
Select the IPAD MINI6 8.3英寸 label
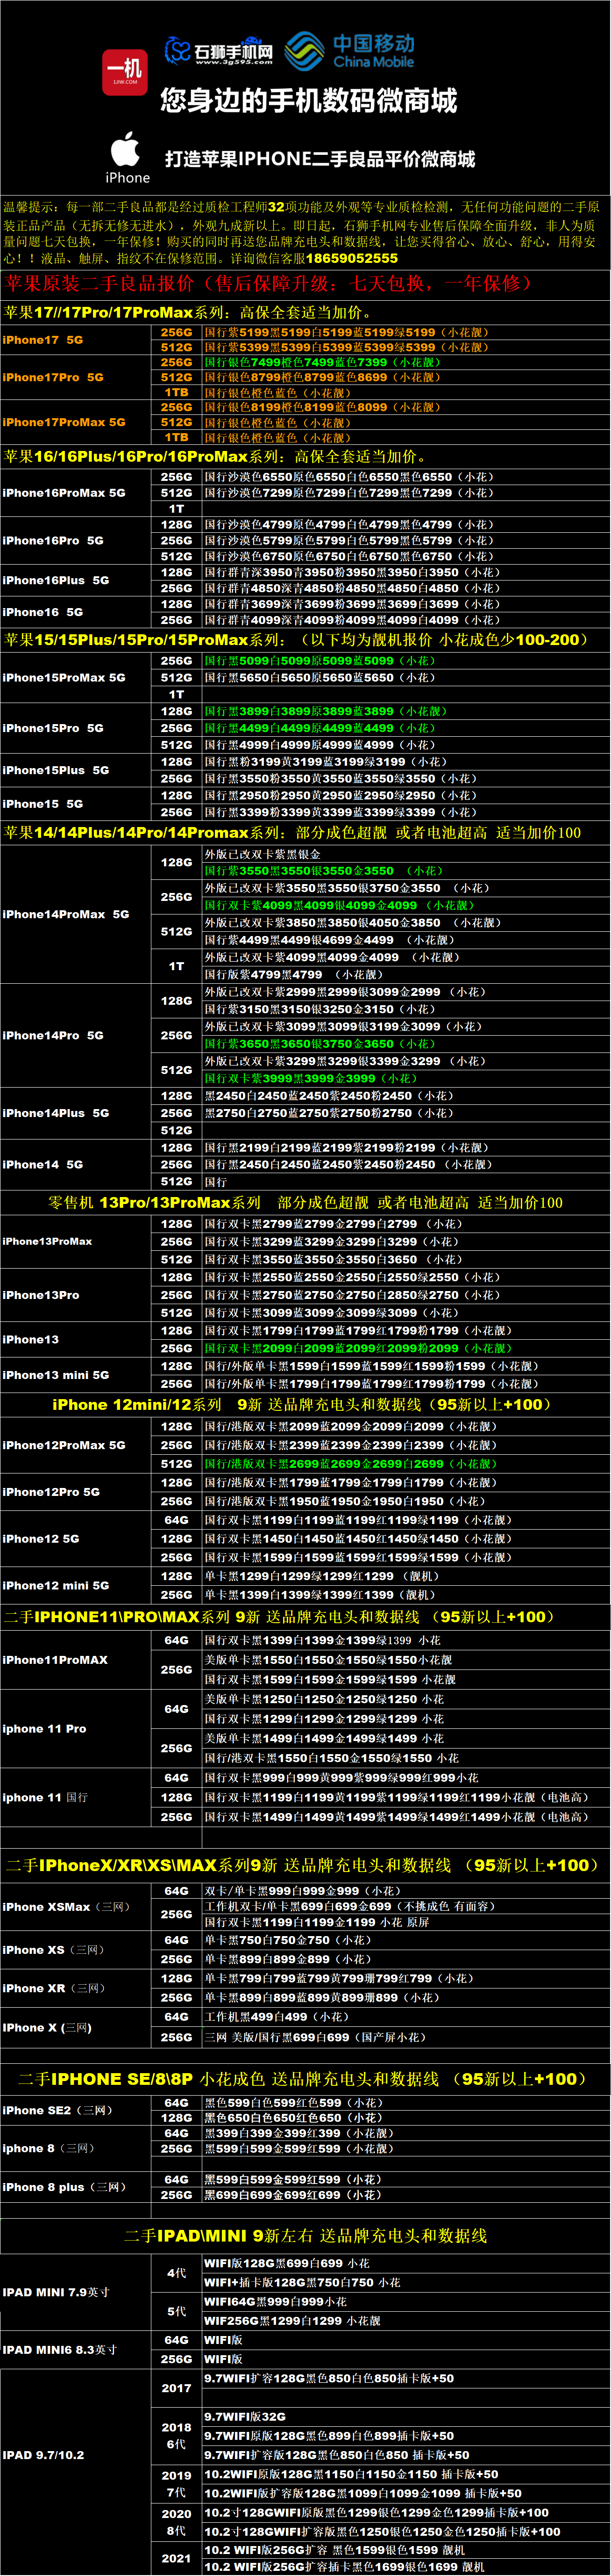pos(60,2350)
